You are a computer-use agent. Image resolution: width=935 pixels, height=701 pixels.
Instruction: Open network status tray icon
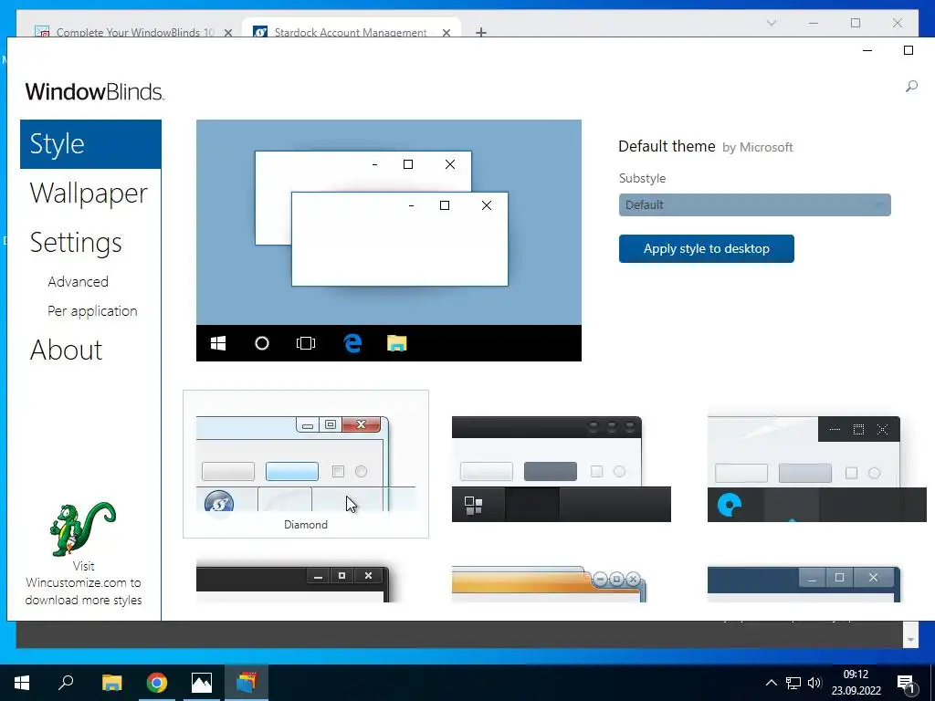coord(793,683)
